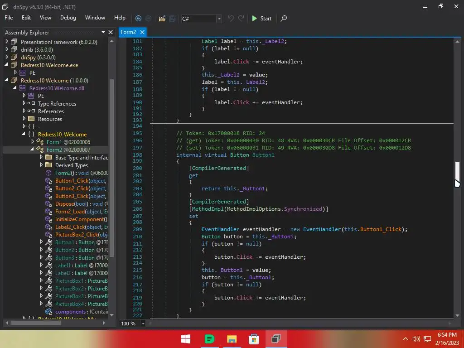This screenshot has width=464, height=348.
Task: Close the Assembly Explorer panel
Action: [111, 32]
